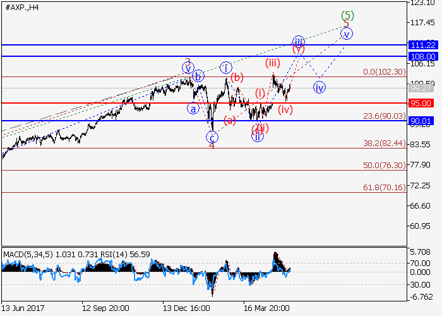This screenshot has height=316, width=442.
Task: Select the red (iii) wave label
Action: (272, 62)
